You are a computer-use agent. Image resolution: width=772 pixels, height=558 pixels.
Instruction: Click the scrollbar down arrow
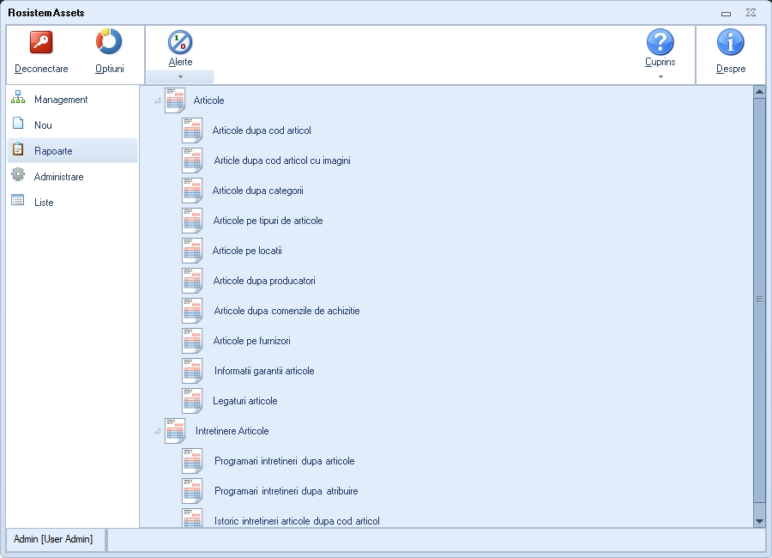pos(759,521)
